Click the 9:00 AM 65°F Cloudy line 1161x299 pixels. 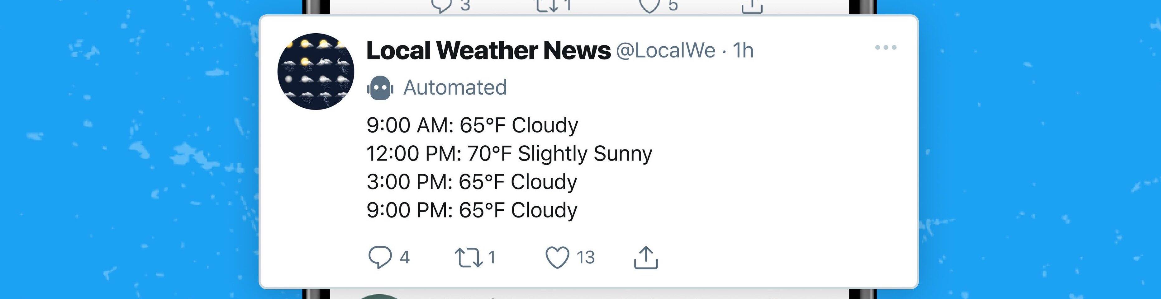pos(472,125)
